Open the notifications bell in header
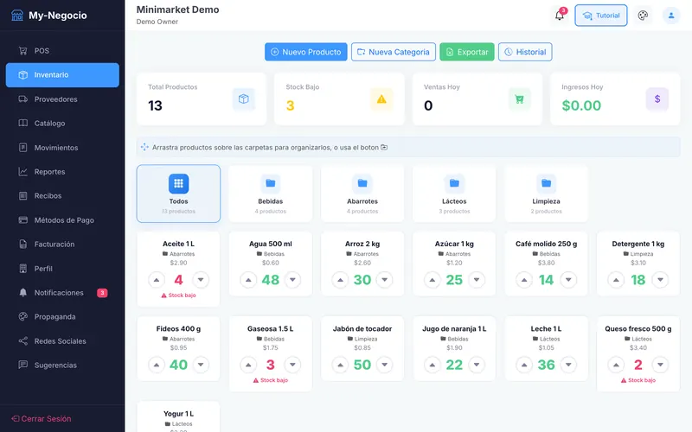The height and width of the screenshot is (432, 692). pos(559,16)
